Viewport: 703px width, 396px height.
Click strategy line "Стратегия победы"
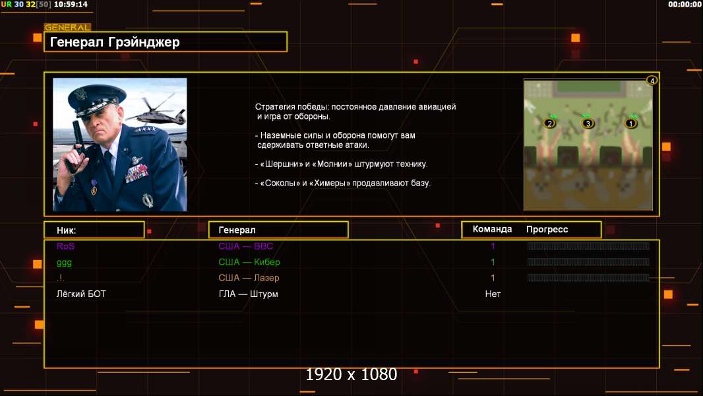click(x=355, y=112)
